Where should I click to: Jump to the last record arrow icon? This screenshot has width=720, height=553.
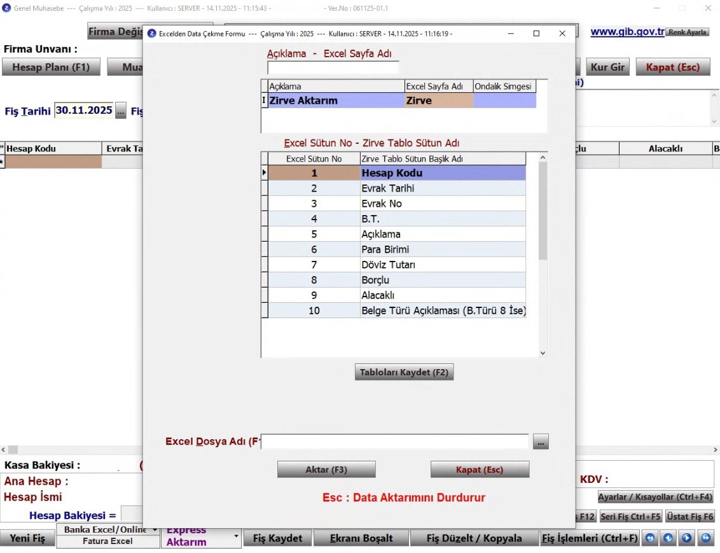click(706, 538)
